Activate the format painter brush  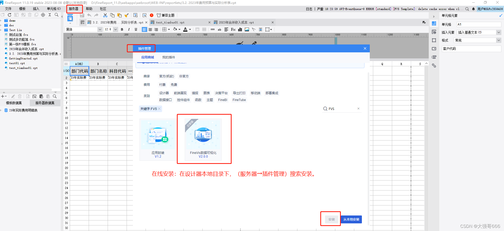(x=127, y=15)
